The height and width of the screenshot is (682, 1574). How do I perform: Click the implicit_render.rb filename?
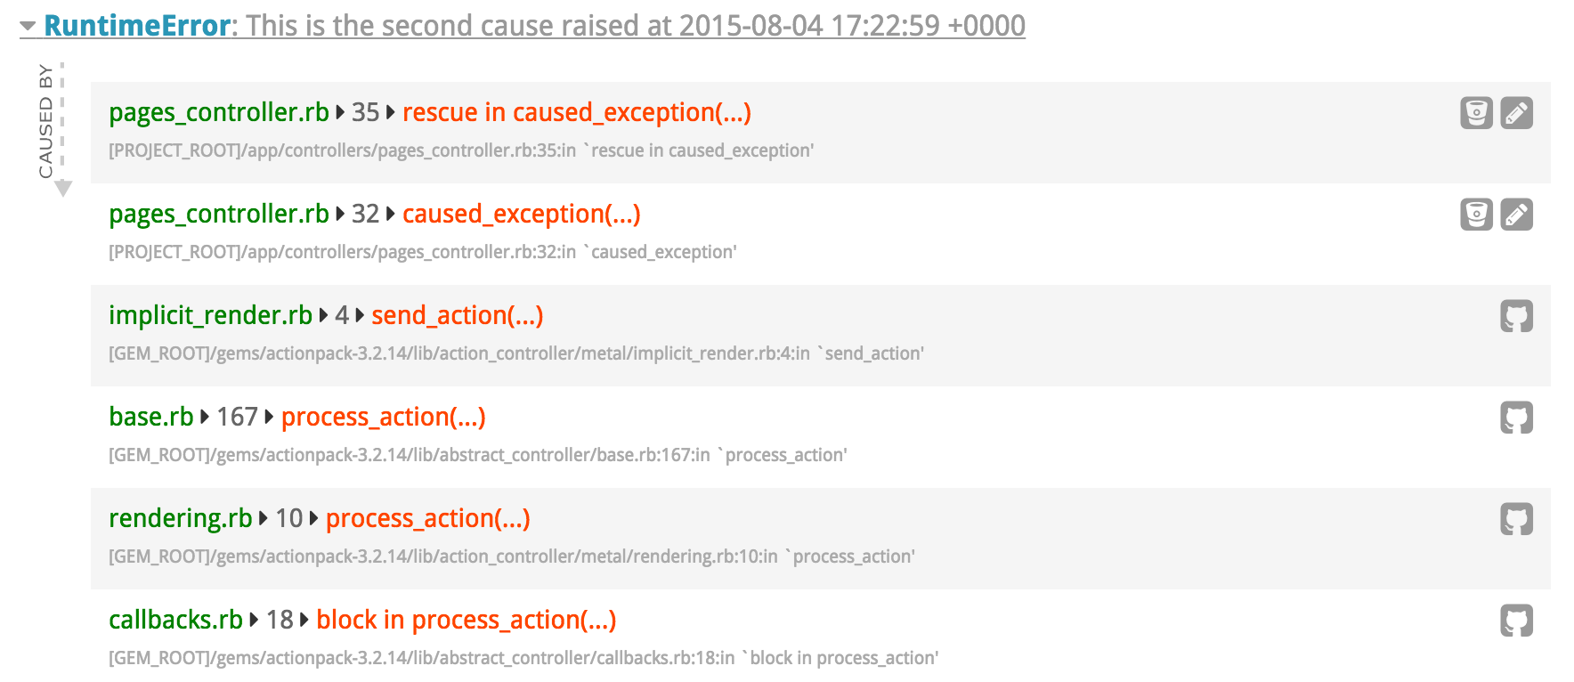click(x=210, y=316)
